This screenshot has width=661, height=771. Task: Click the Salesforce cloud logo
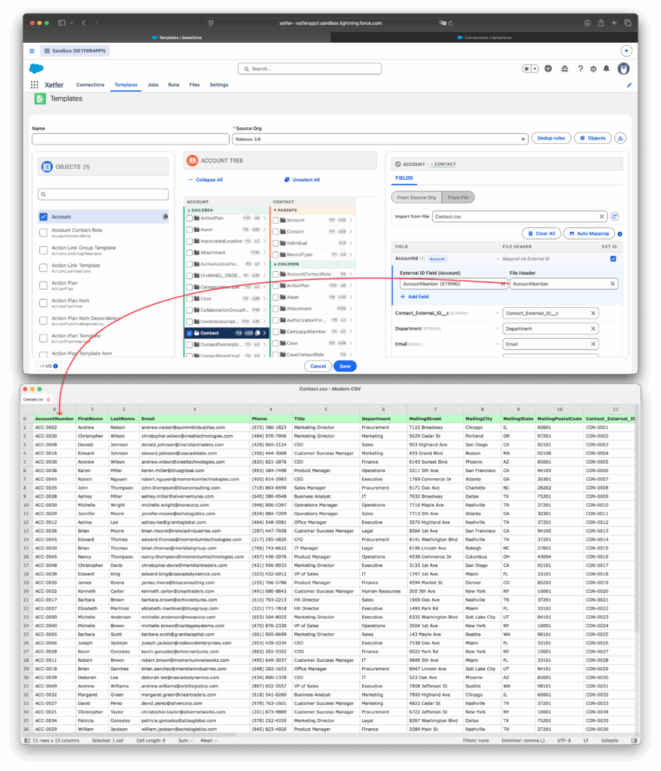tap(36, 69)
